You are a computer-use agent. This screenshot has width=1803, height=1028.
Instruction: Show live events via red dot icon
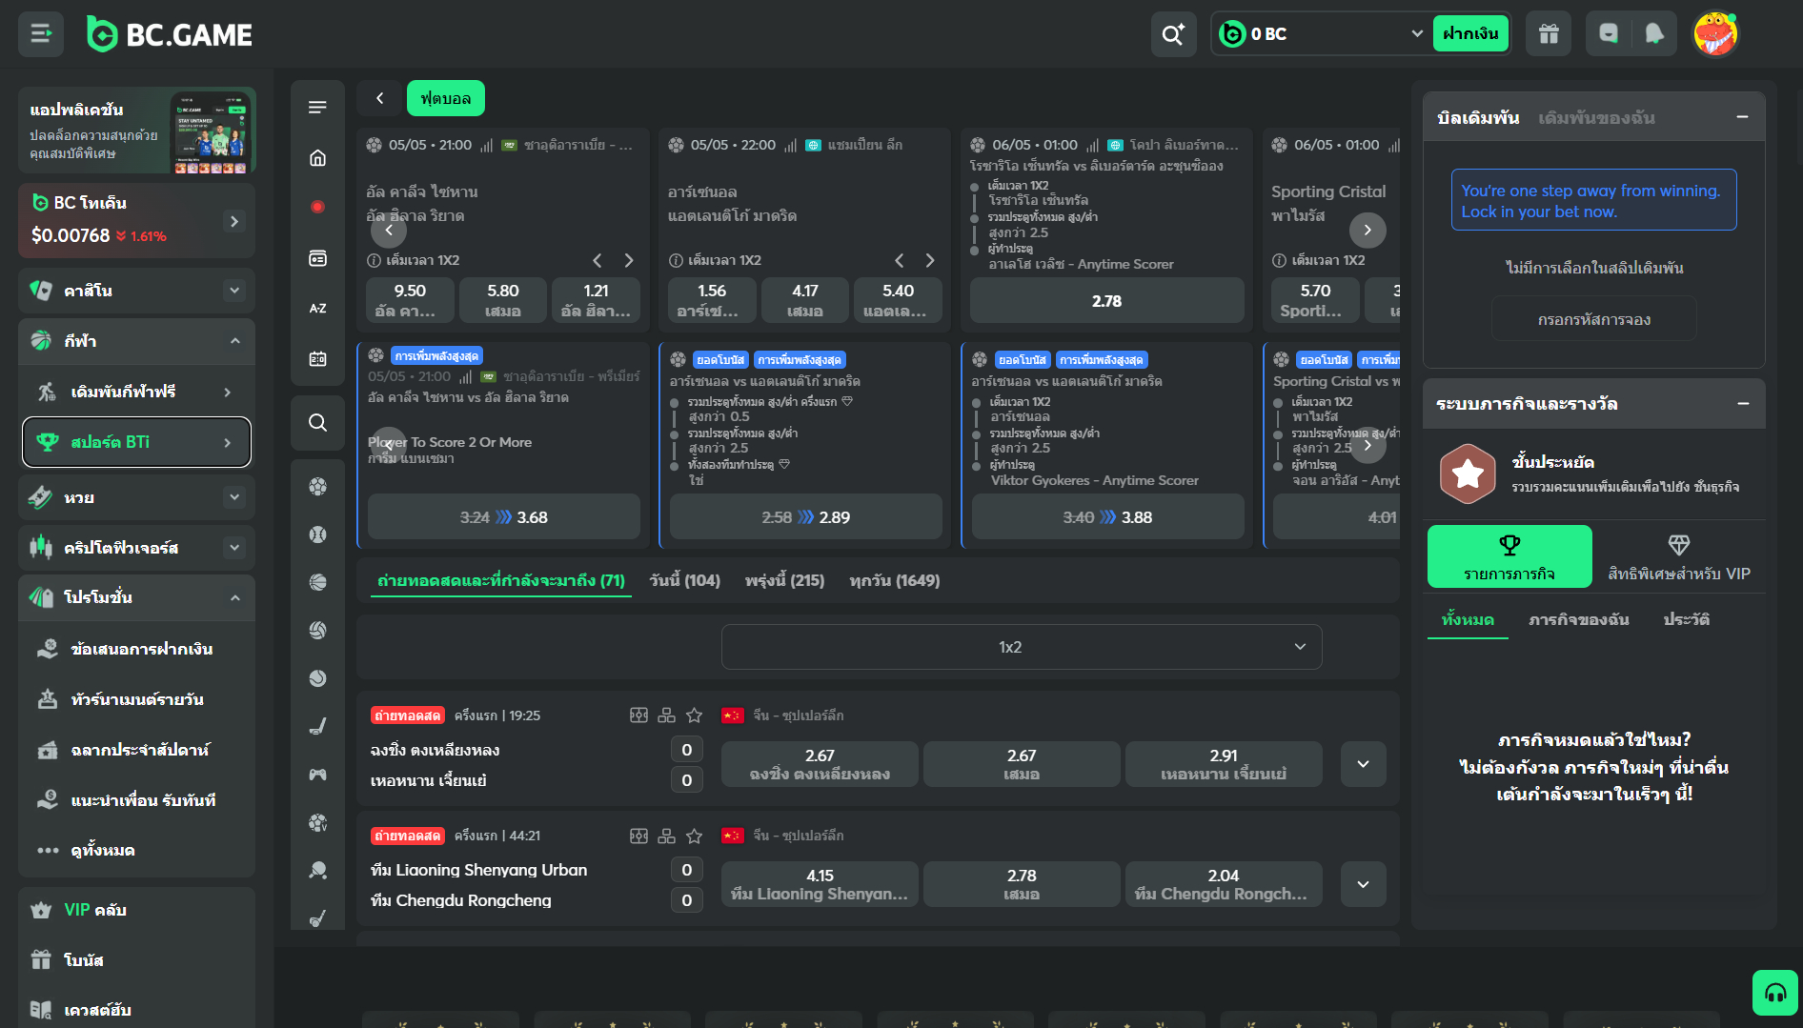(317, 207)
